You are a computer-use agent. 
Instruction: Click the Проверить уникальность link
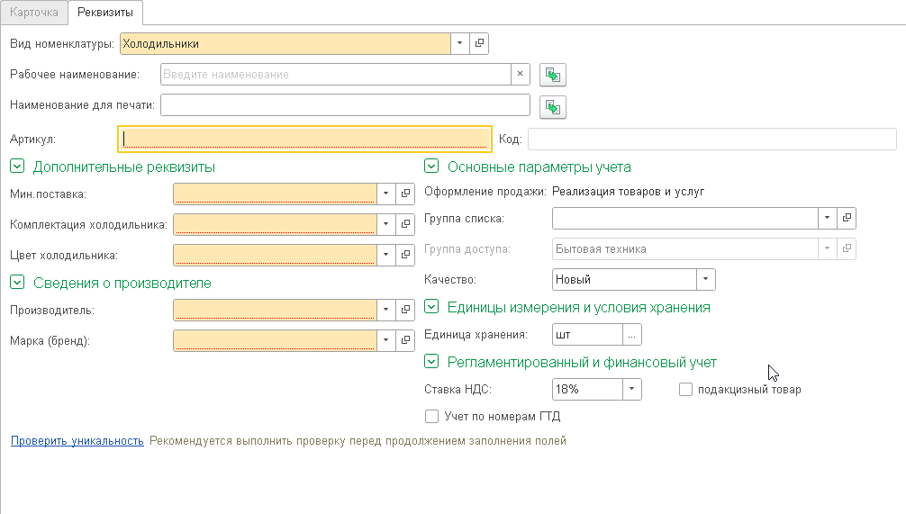[x=77, y=441]
